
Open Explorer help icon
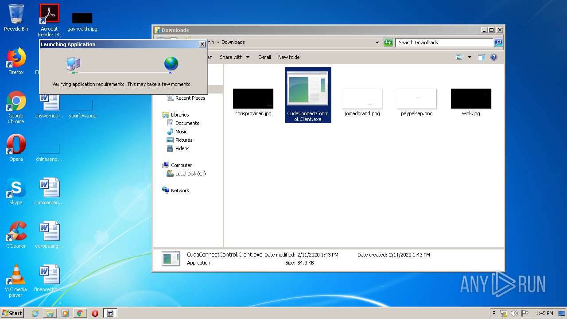click(x=494, y=57)
